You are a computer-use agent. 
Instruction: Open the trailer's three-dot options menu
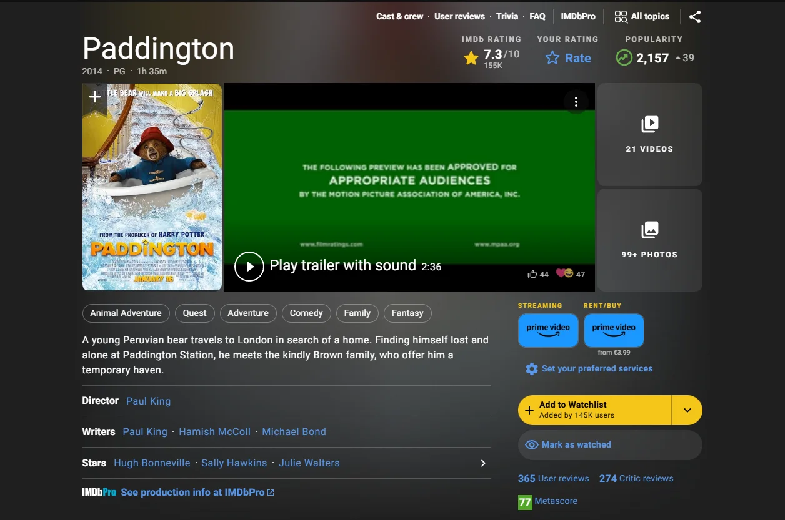[x=576, y=101]
